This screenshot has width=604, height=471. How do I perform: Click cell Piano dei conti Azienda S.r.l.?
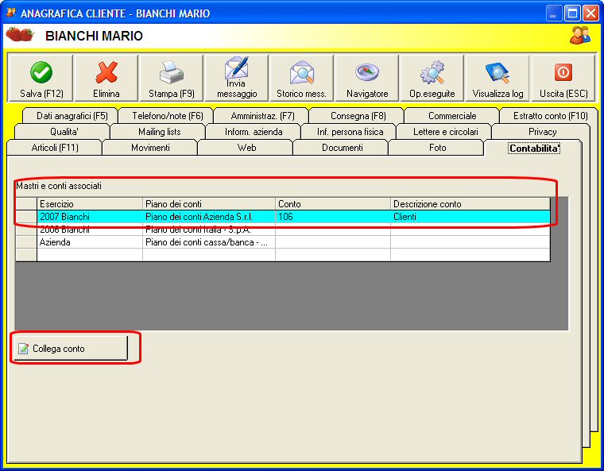tap(209, 216)
